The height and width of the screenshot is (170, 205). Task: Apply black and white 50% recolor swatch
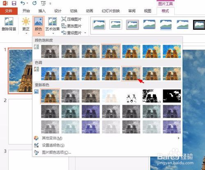coord(152,96)
